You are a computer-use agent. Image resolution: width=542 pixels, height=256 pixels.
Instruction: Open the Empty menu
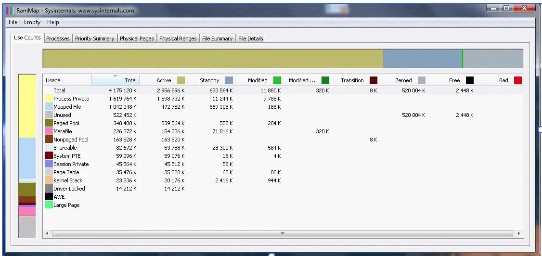coord(32,22)
